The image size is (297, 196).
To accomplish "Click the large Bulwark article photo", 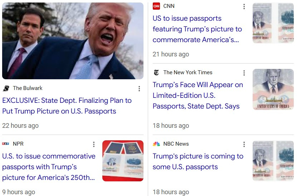I will (x=73, y=41).
